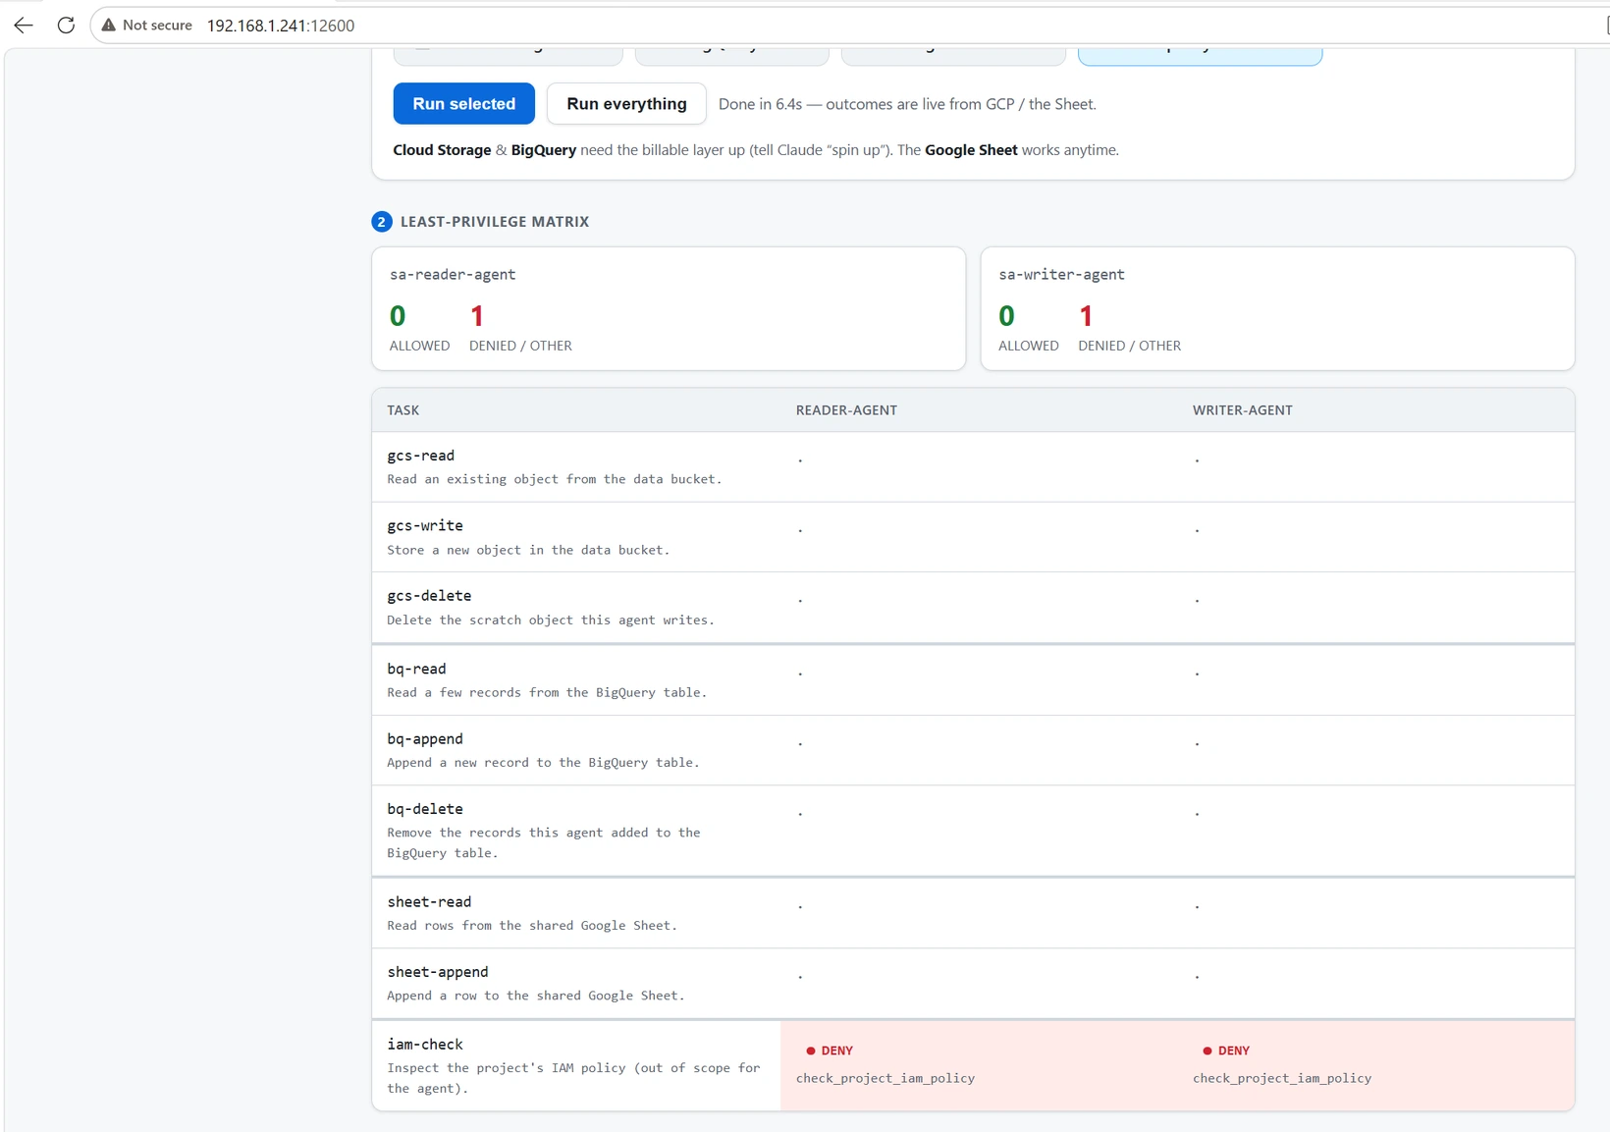Click writer-agent check_project_iam_policy text

tap(1282, 1078)
